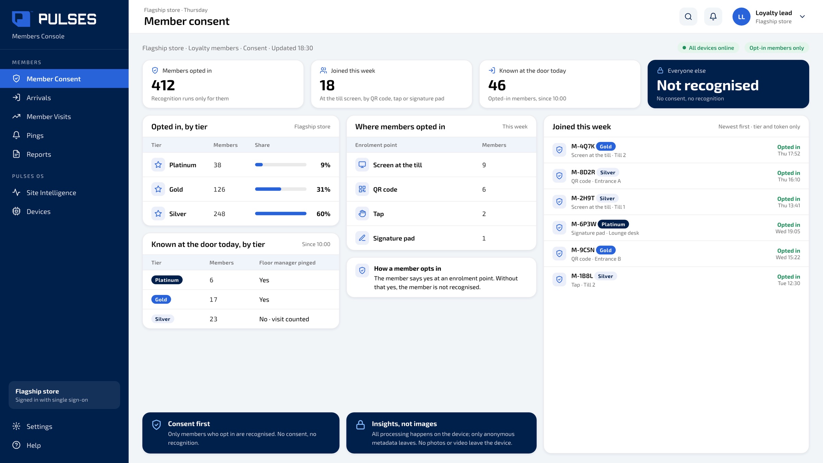Select member token M-1B8L
The height and width of the screenshot is (463, 823).
[x=582, y=276]
